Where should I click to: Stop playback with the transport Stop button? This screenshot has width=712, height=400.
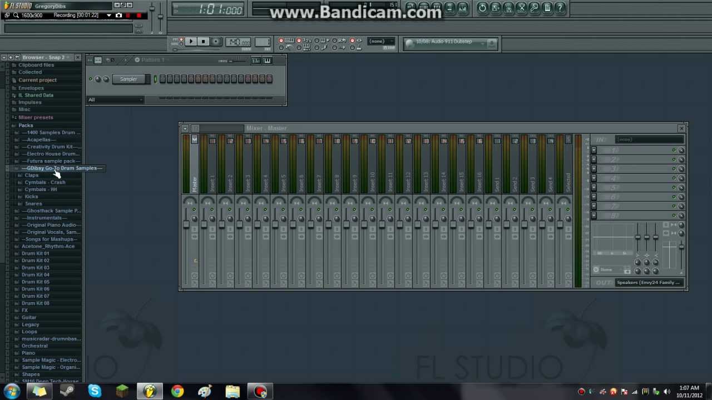203,42
